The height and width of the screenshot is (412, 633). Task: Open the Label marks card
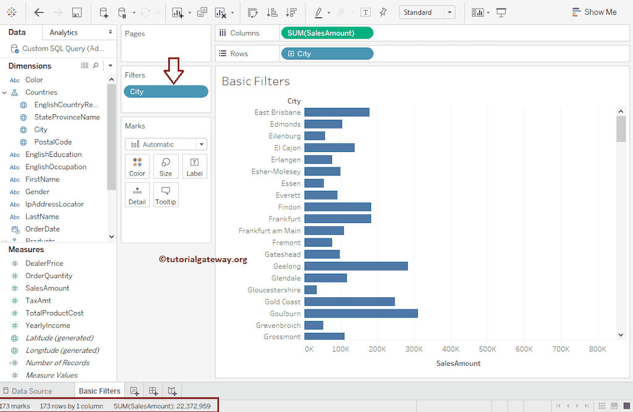(x=194, y=167)
